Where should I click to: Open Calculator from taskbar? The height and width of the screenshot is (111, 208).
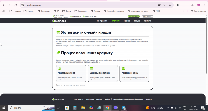tap(75, 108)
